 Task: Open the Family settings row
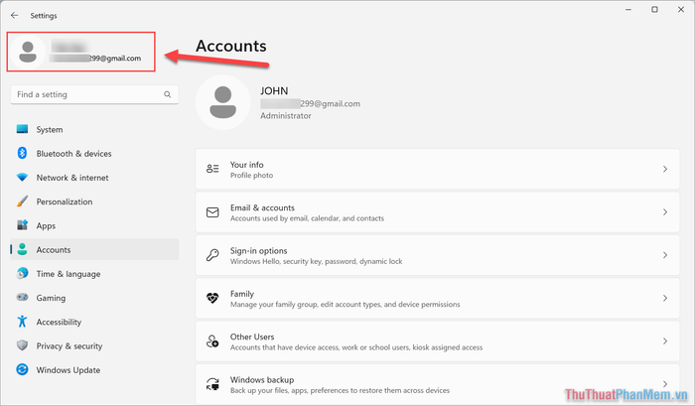coord(438,298)
